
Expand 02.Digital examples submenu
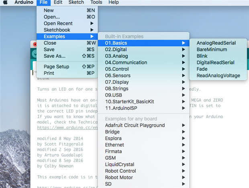coord(143,49)
